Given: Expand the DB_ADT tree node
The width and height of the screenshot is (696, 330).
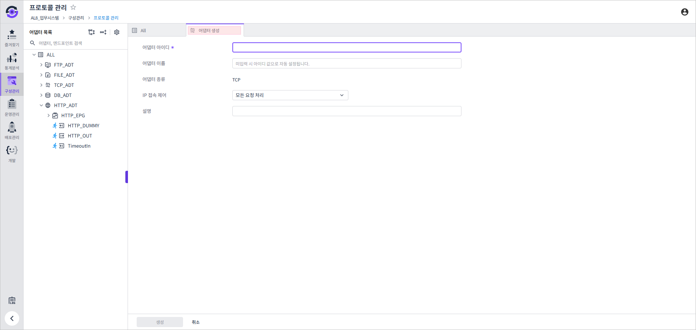Looking at the screenshot, I should point(41,95).
